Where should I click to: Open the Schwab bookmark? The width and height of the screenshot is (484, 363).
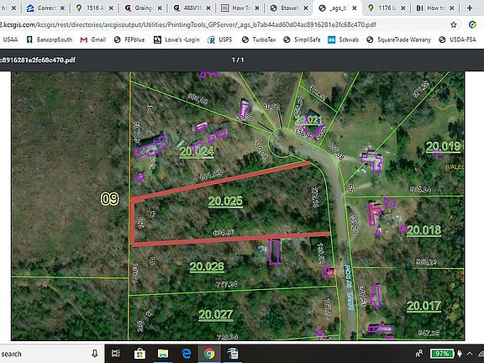pos(343,39)
